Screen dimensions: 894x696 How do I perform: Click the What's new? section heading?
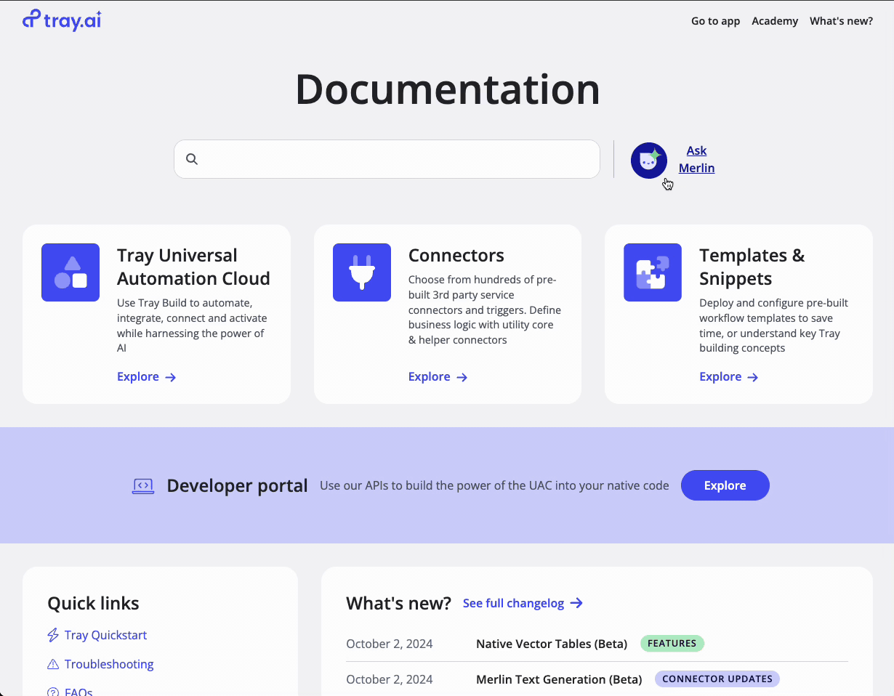pos(398,603)
